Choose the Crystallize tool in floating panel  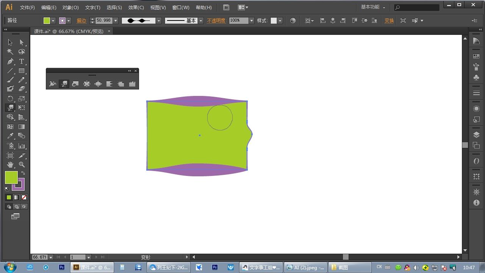[121, 84]
